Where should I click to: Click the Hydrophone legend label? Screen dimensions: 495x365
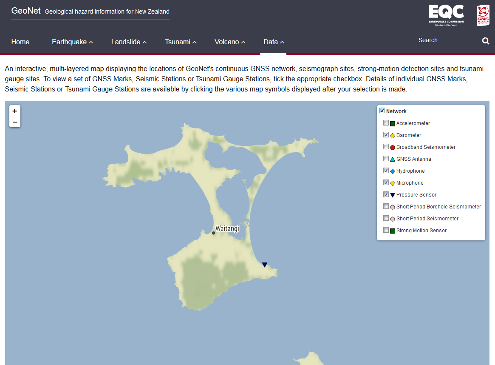(x=410, y=171)
